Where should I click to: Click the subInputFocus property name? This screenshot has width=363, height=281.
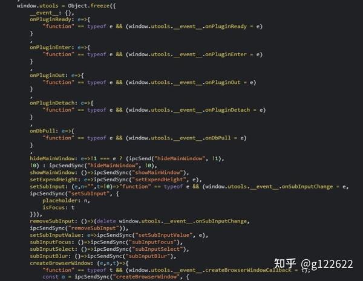[50, 242]
